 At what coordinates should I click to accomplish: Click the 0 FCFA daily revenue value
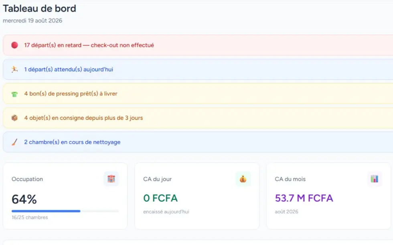(x=160, y=198)
